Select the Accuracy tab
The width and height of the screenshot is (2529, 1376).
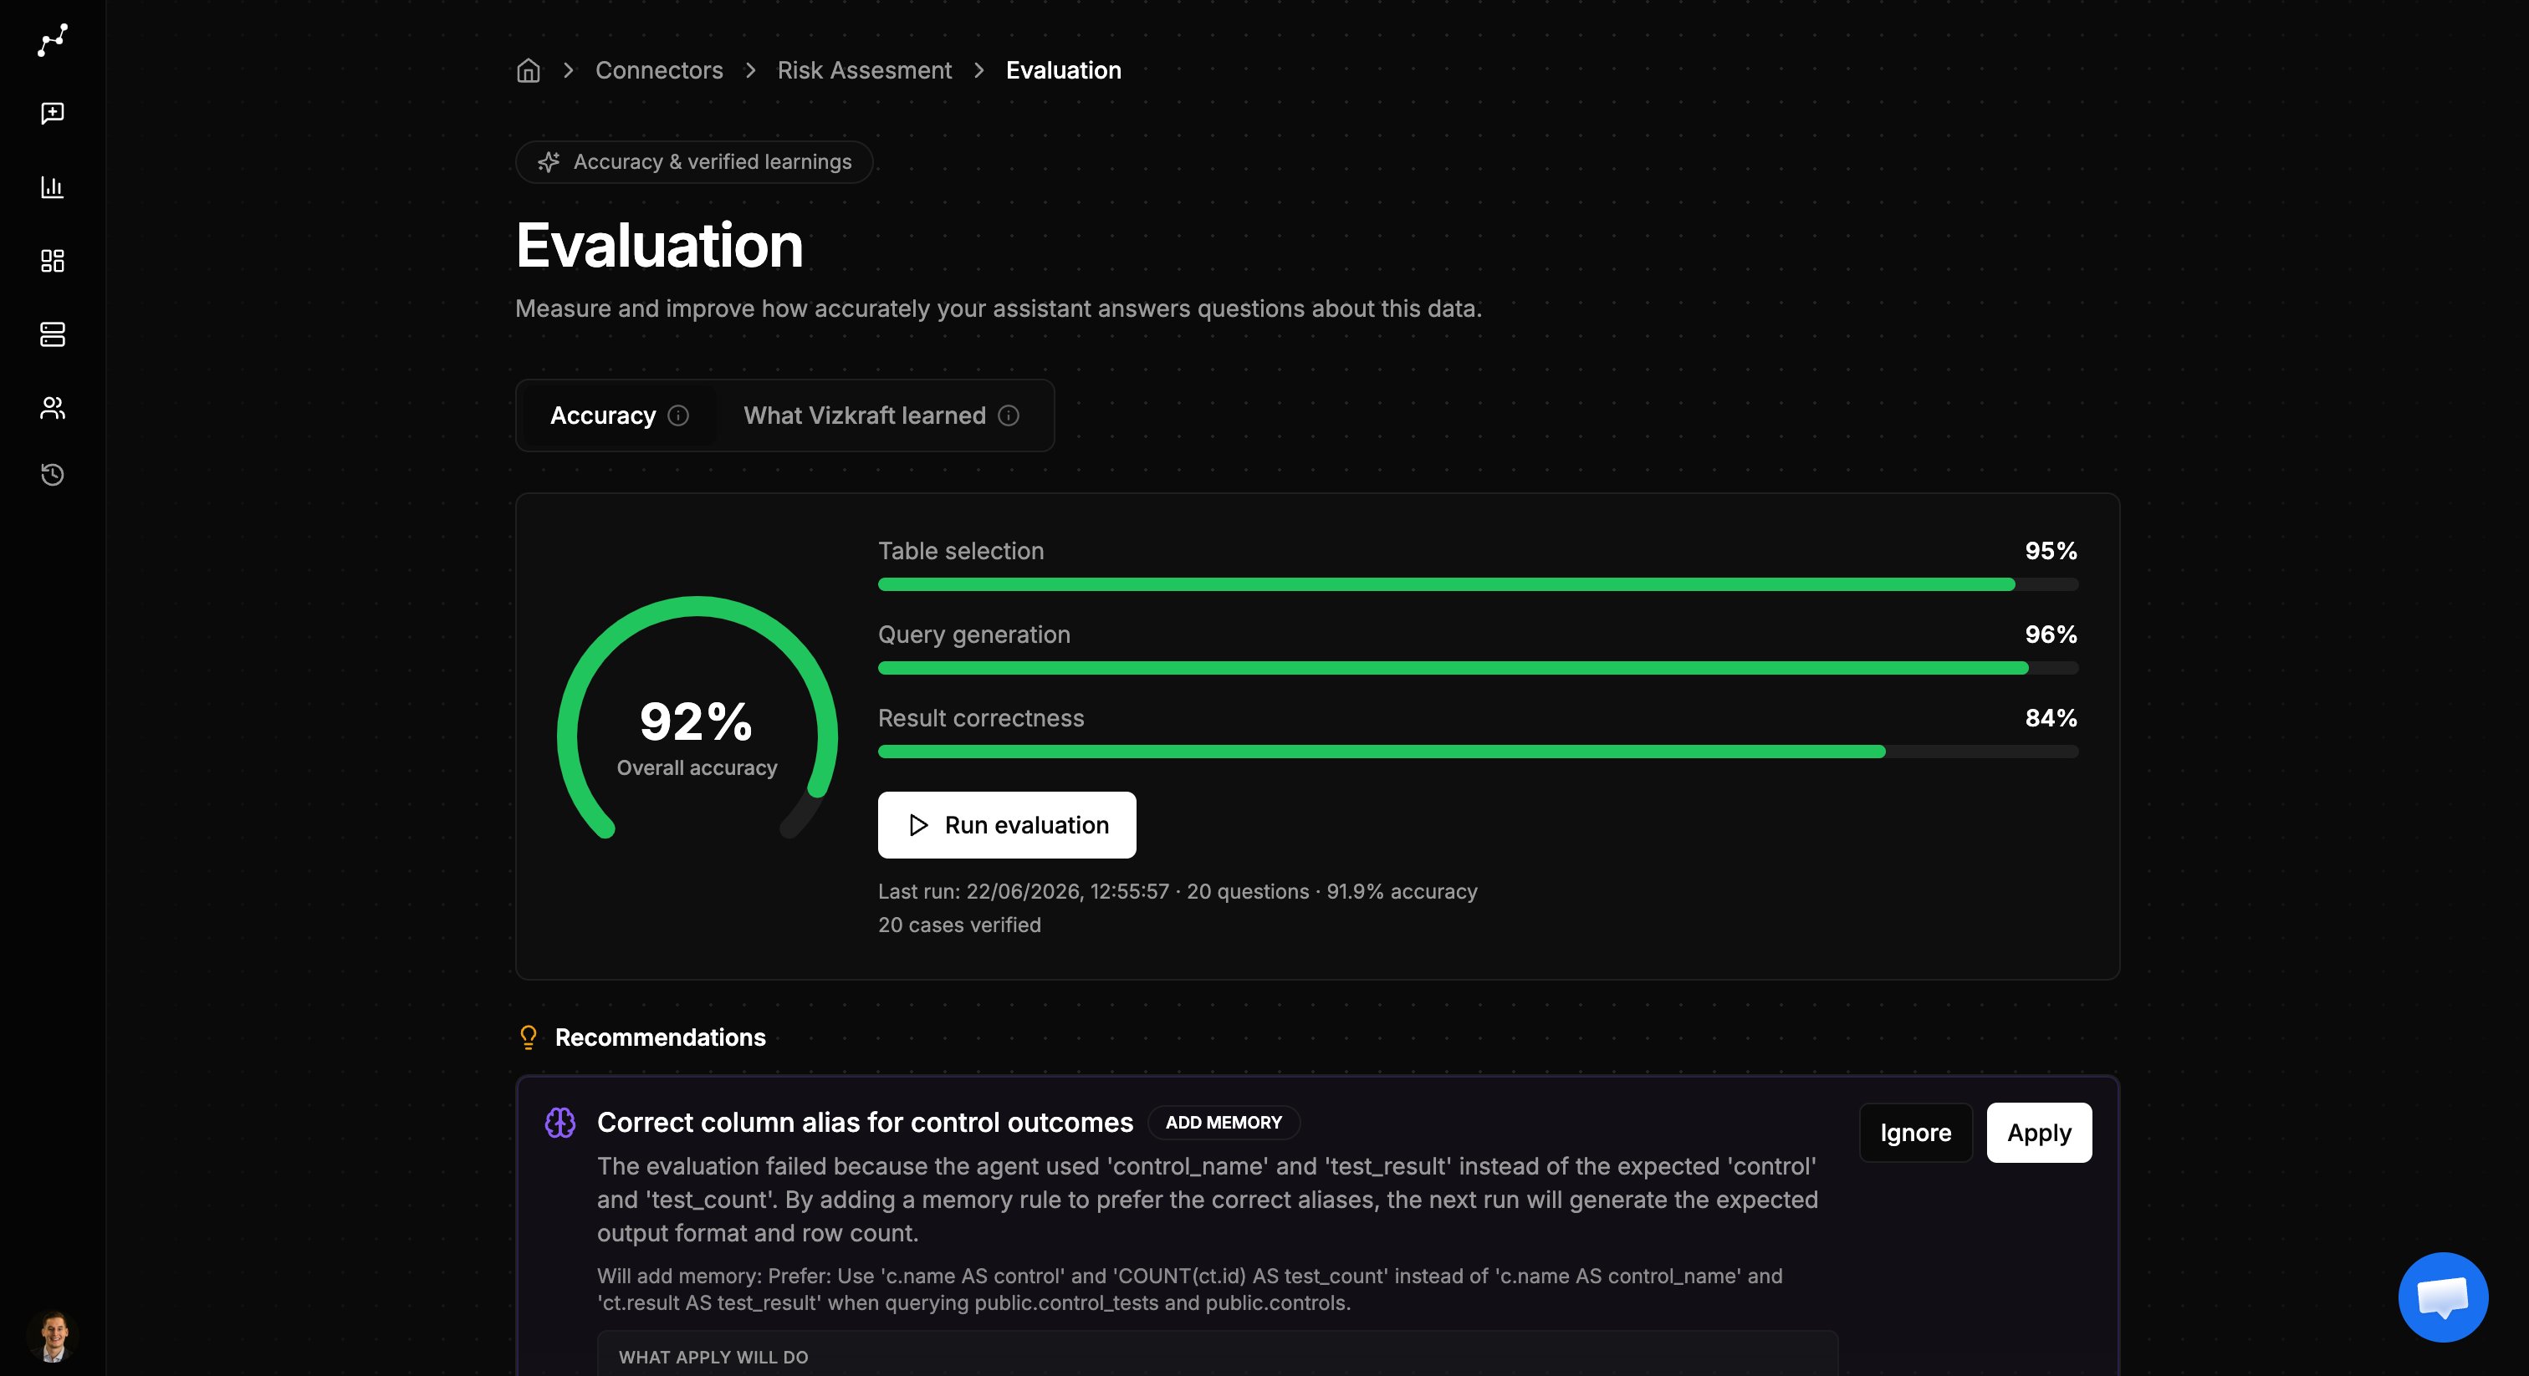pyautogui.click(x=619, y=415)
